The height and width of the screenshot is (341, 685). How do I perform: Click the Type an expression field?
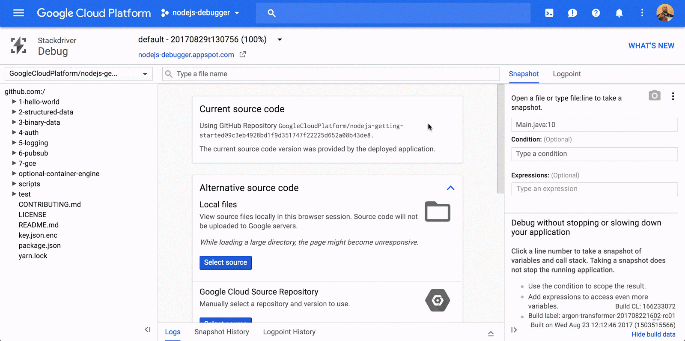pos(595,189)
